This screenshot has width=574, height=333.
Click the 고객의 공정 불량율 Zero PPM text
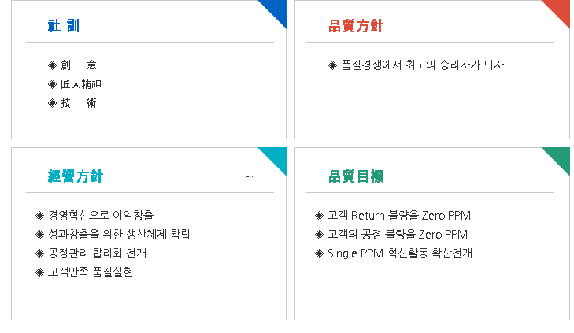[398, 234]
